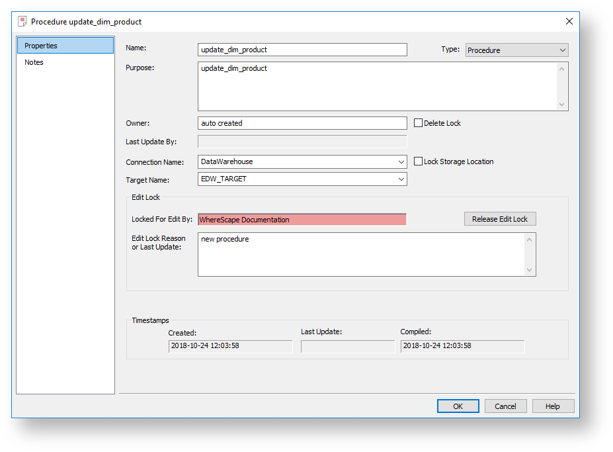The width and height of the screenshot is (613, 452).
Task: Toggle the Lock Storage Location checkbox
Action: (419, 161)
